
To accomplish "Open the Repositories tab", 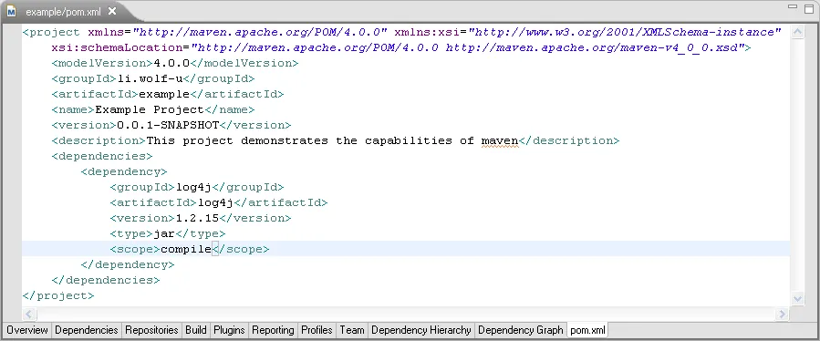I will tap(151, 330).
